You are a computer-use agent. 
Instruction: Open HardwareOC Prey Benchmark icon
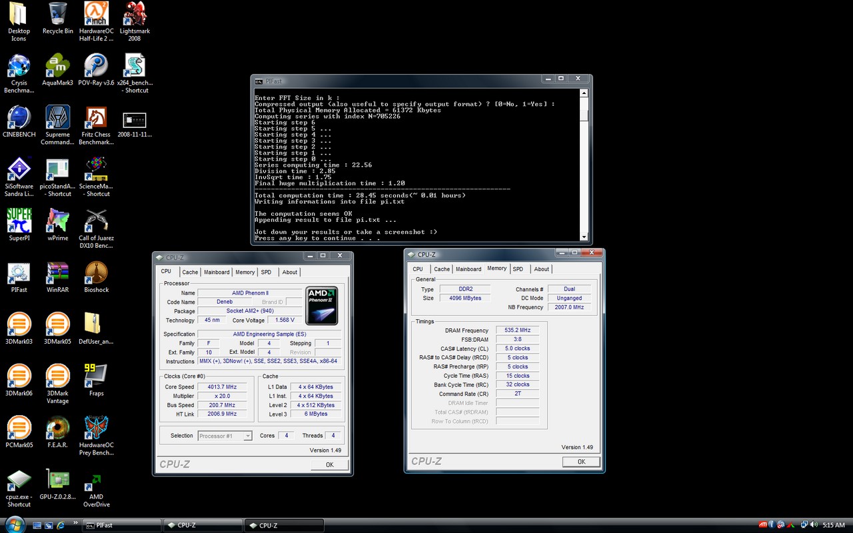coord(97,436)
